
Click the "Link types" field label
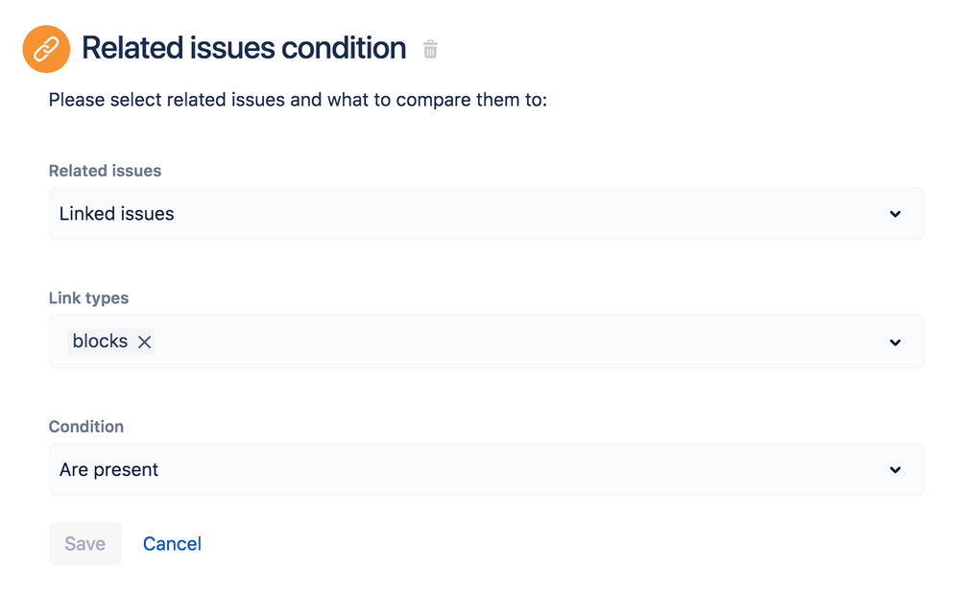point(88,298)
